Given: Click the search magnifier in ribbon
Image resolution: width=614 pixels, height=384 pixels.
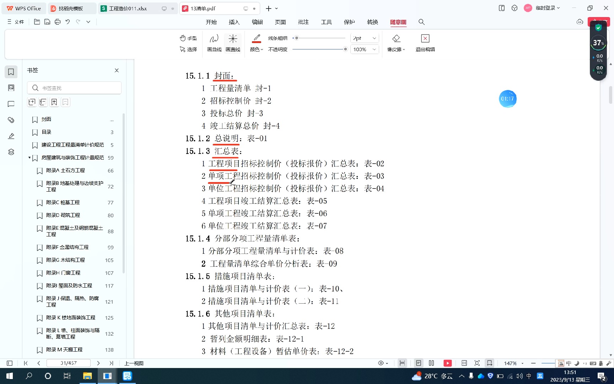Looking at the screenshot, I should [421, 22].
